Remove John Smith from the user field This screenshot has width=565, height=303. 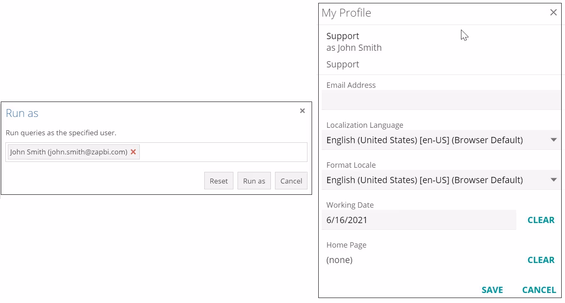click(x=133, y=152)
